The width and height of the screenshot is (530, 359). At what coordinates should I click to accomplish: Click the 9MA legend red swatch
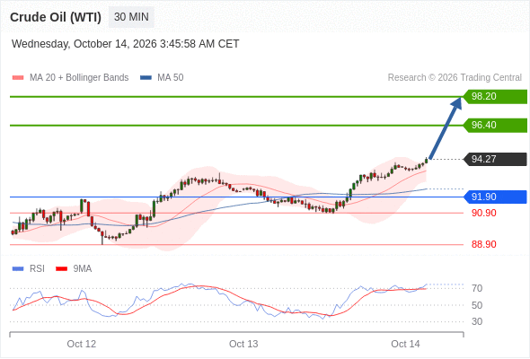pyautogui.click(x=61, y=269)
